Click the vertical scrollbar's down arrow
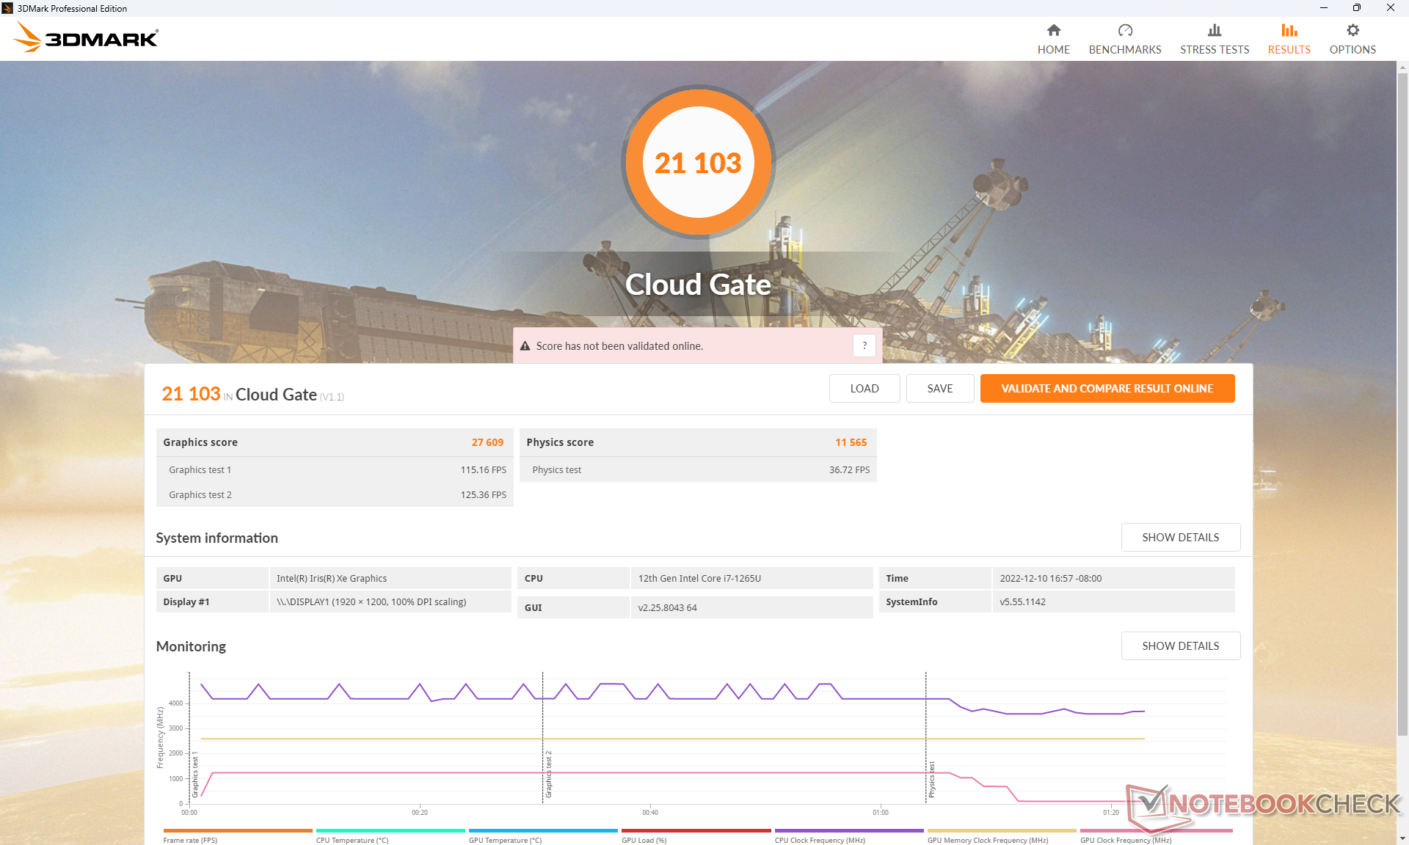Viewport: 1409px width, 845px height. [1402, 838]
